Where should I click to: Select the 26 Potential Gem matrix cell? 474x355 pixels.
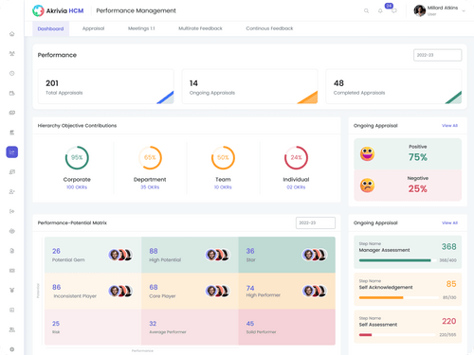[93, 255]
